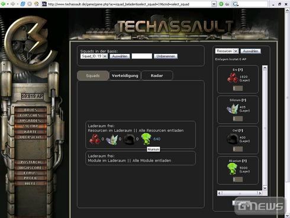This screenshot has height=218, width=290.
Task: Click resource panel horizontal scroll right arrow
Action: (x=260, y=193)
